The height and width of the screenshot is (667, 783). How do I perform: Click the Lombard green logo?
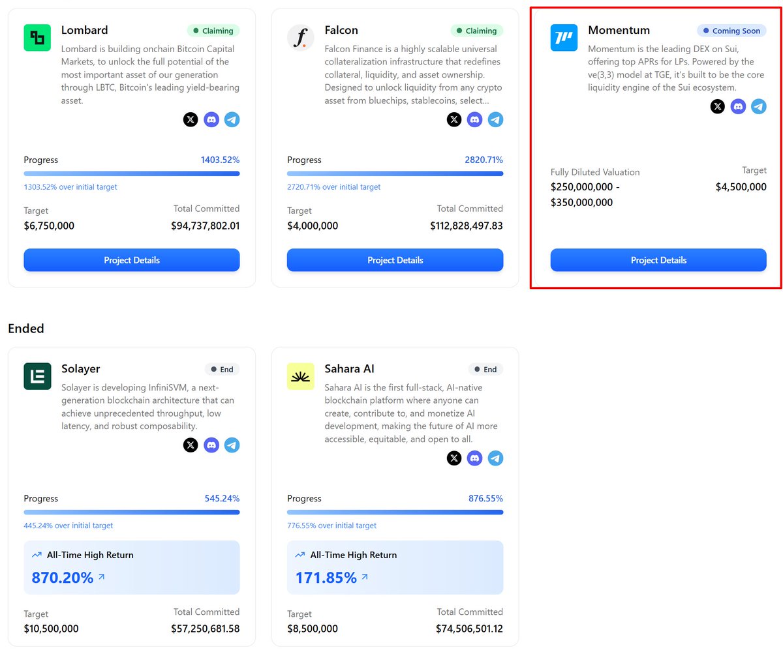click(37, 38)
